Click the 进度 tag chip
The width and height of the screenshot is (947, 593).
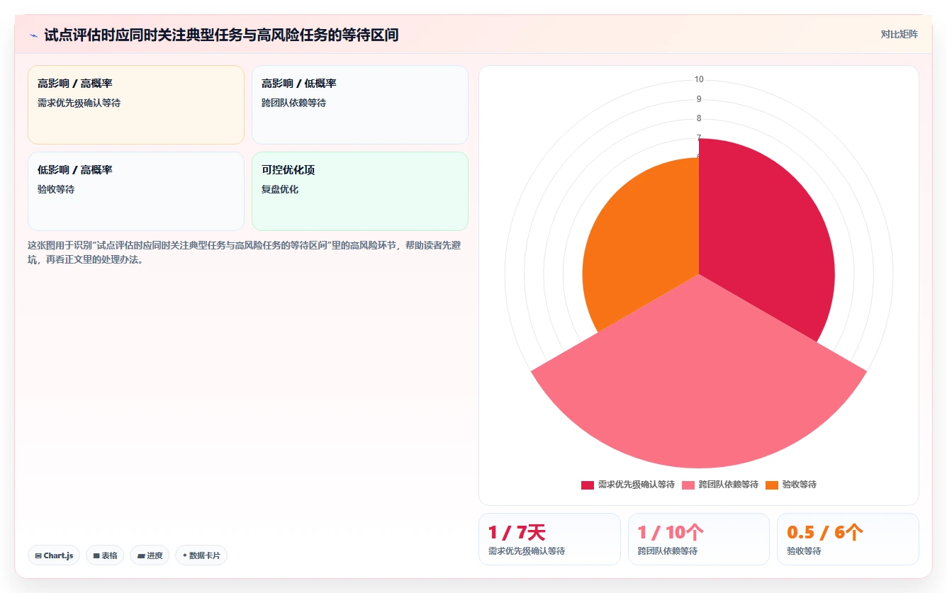(150, 555)
